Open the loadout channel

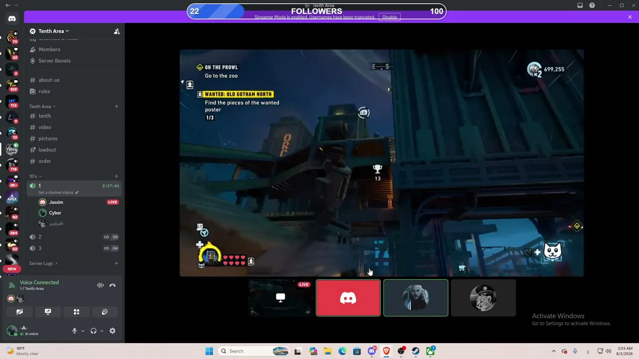click(x=74, y=150)
